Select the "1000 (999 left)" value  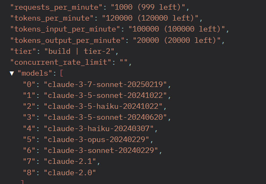pyautogui.click(x=148, y=7)
